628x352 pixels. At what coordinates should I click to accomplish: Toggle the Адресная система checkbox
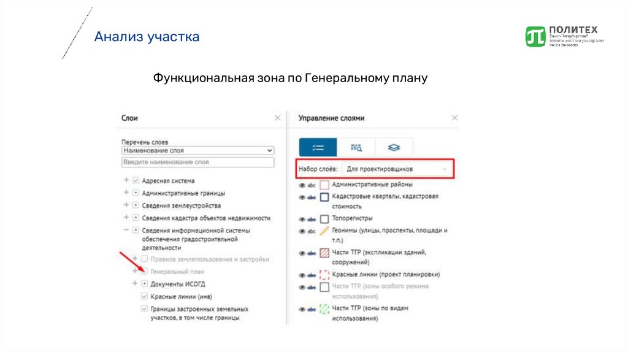[136, 181]
